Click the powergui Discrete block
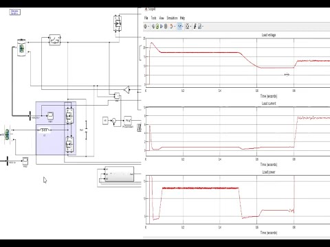 (x=15, y=12)
